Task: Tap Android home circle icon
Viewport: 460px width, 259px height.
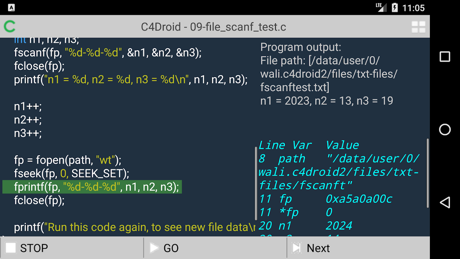Action: (x=445, y=129)
